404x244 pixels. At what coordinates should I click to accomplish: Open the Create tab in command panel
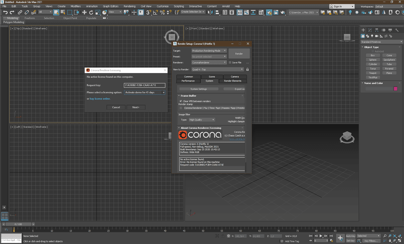coord(363,30)
